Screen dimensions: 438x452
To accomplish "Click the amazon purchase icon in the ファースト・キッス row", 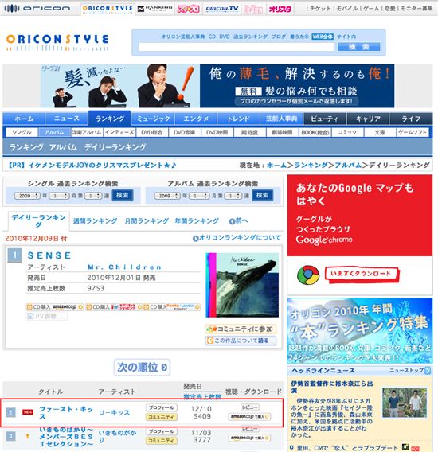I will [x=249, y=416].
